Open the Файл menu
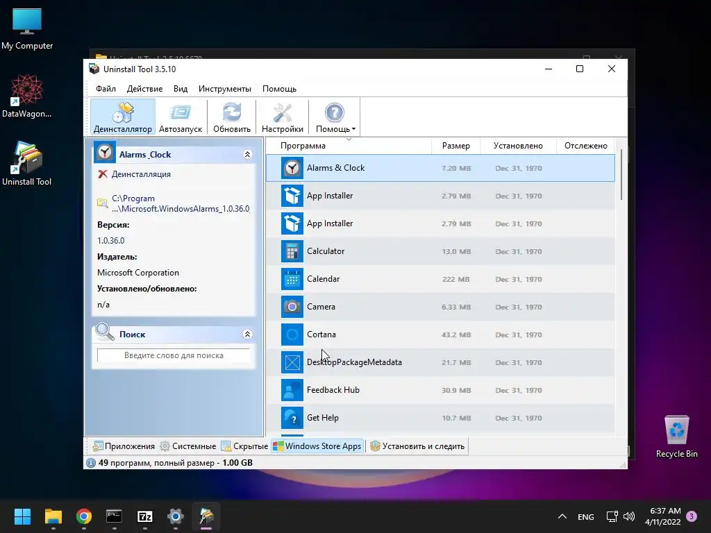 (106, 89)
